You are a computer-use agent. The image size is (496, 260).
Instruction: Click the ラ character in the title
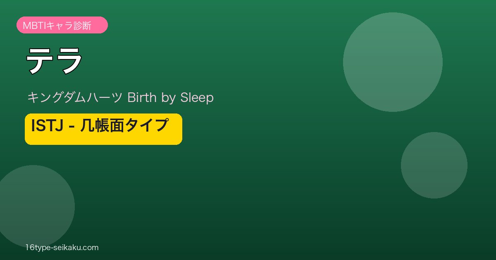pos(69,60)
